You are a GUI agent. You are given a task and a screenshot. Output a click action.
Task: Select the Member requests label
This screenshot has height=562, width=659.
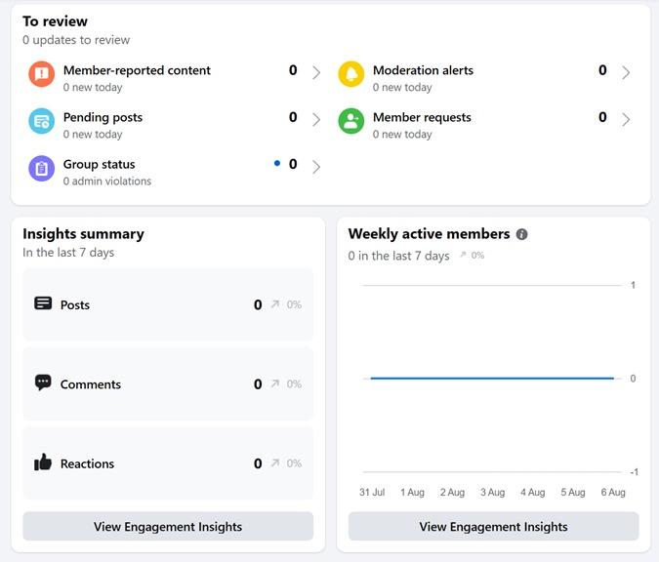tap(422, 117)
